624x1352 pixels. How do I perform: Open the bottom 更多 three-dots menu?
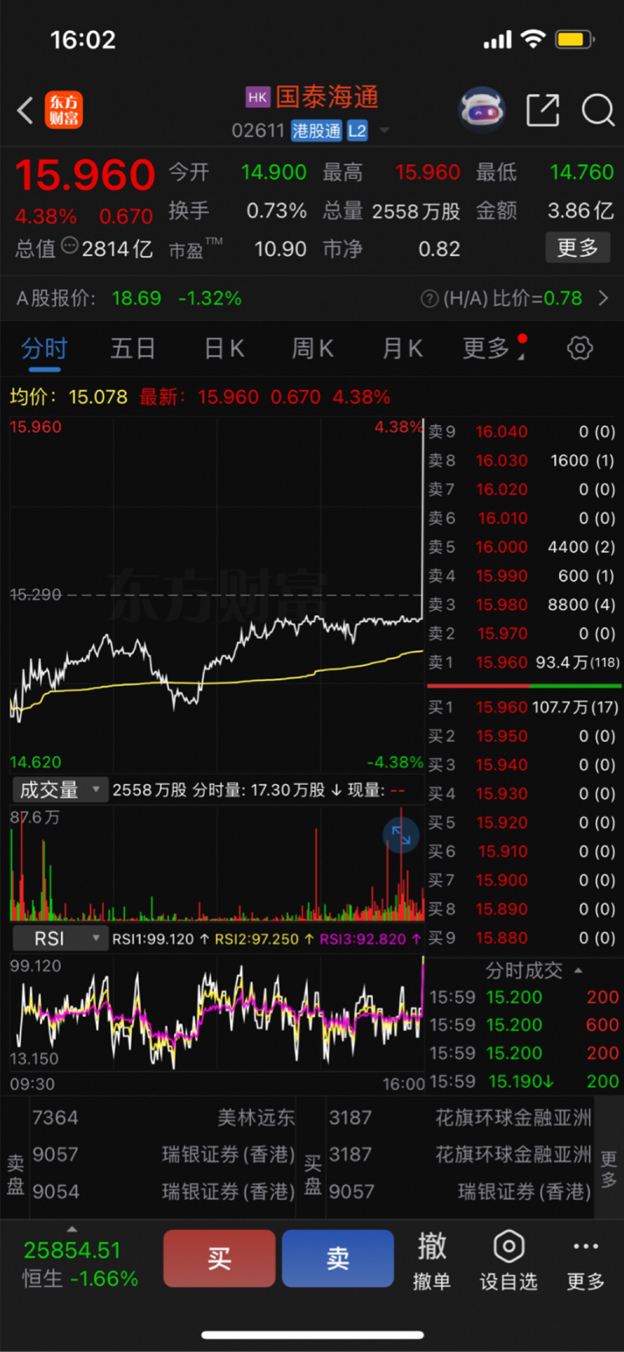(585, 1259)
